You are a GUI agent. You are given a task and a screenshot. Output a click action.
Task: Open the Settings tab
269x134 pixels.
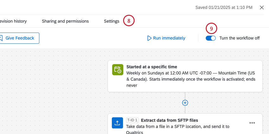[x=111, y=21]
